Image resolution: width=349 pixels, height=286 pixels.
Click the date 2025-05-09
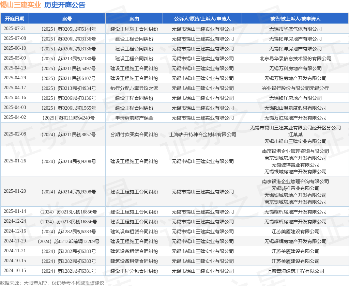pos(15,58)
